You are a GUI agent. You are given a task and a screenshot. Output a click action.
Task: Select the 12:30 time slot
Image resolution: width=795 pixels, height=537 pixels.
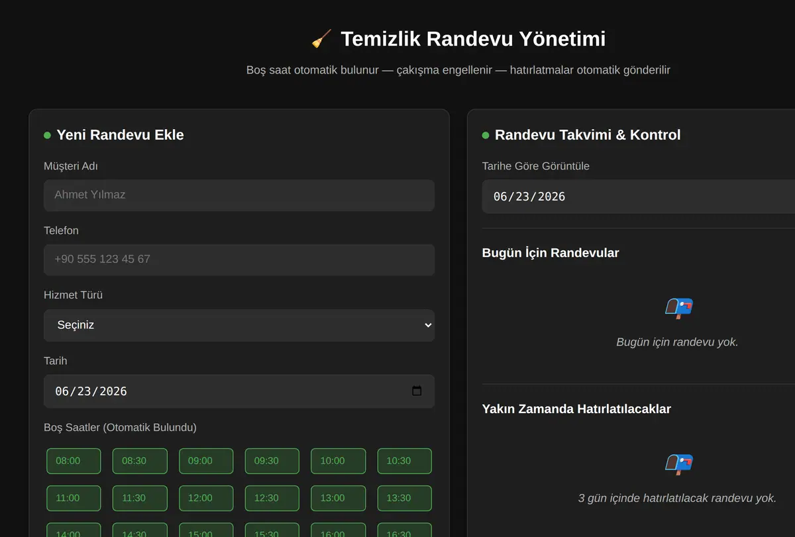pos(272,498)
